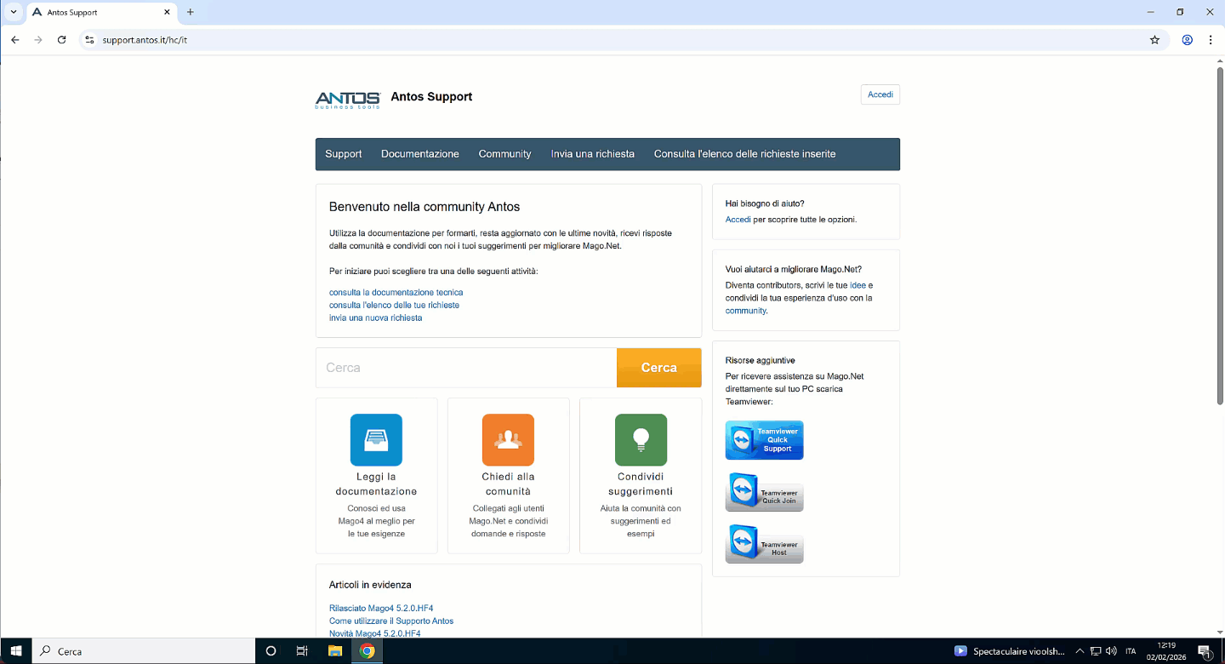Select the Community menu item
This screenshot has width=1225, height=664.
click(504, 154)
